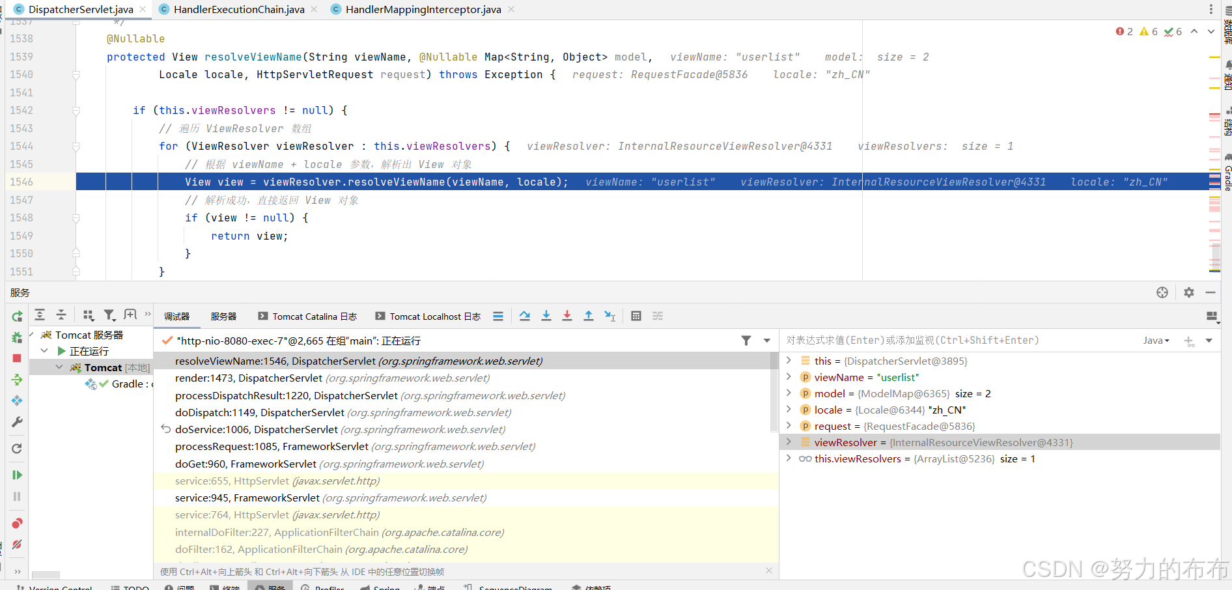Click the rerun Tomcat server icon

click(17, 316)
